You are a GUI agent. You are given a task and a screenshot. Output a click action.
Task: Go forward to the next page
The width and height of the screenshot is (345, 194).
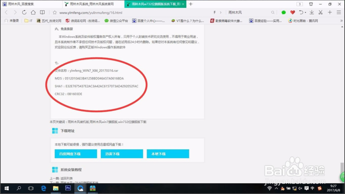coord(15,13)
